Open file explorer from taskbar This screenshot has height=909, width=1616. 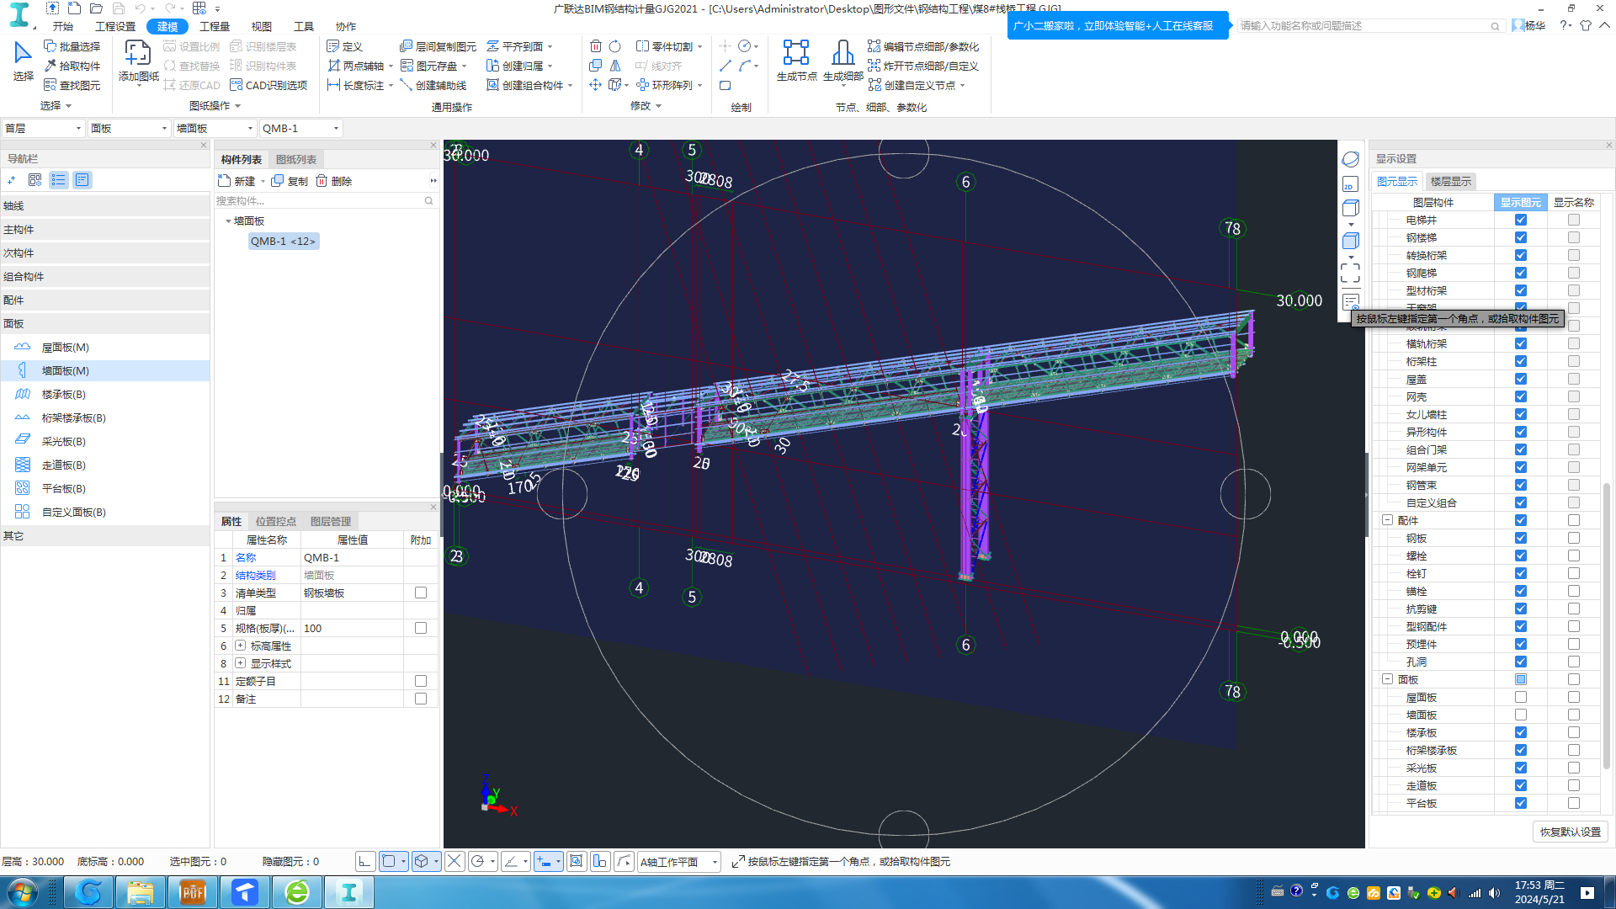[141, 892]
